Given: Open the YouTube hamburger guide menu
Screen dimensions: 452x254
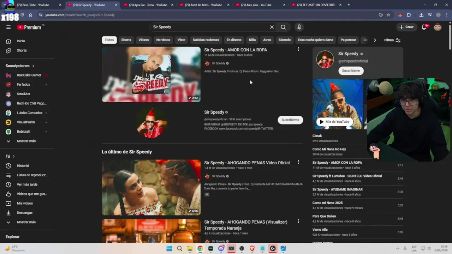Looking at the screenshot, I should pos(8,27).
